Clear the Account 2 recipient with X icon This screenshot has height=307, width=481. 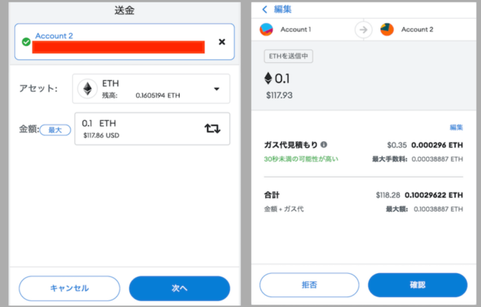[x=222, y=42]
